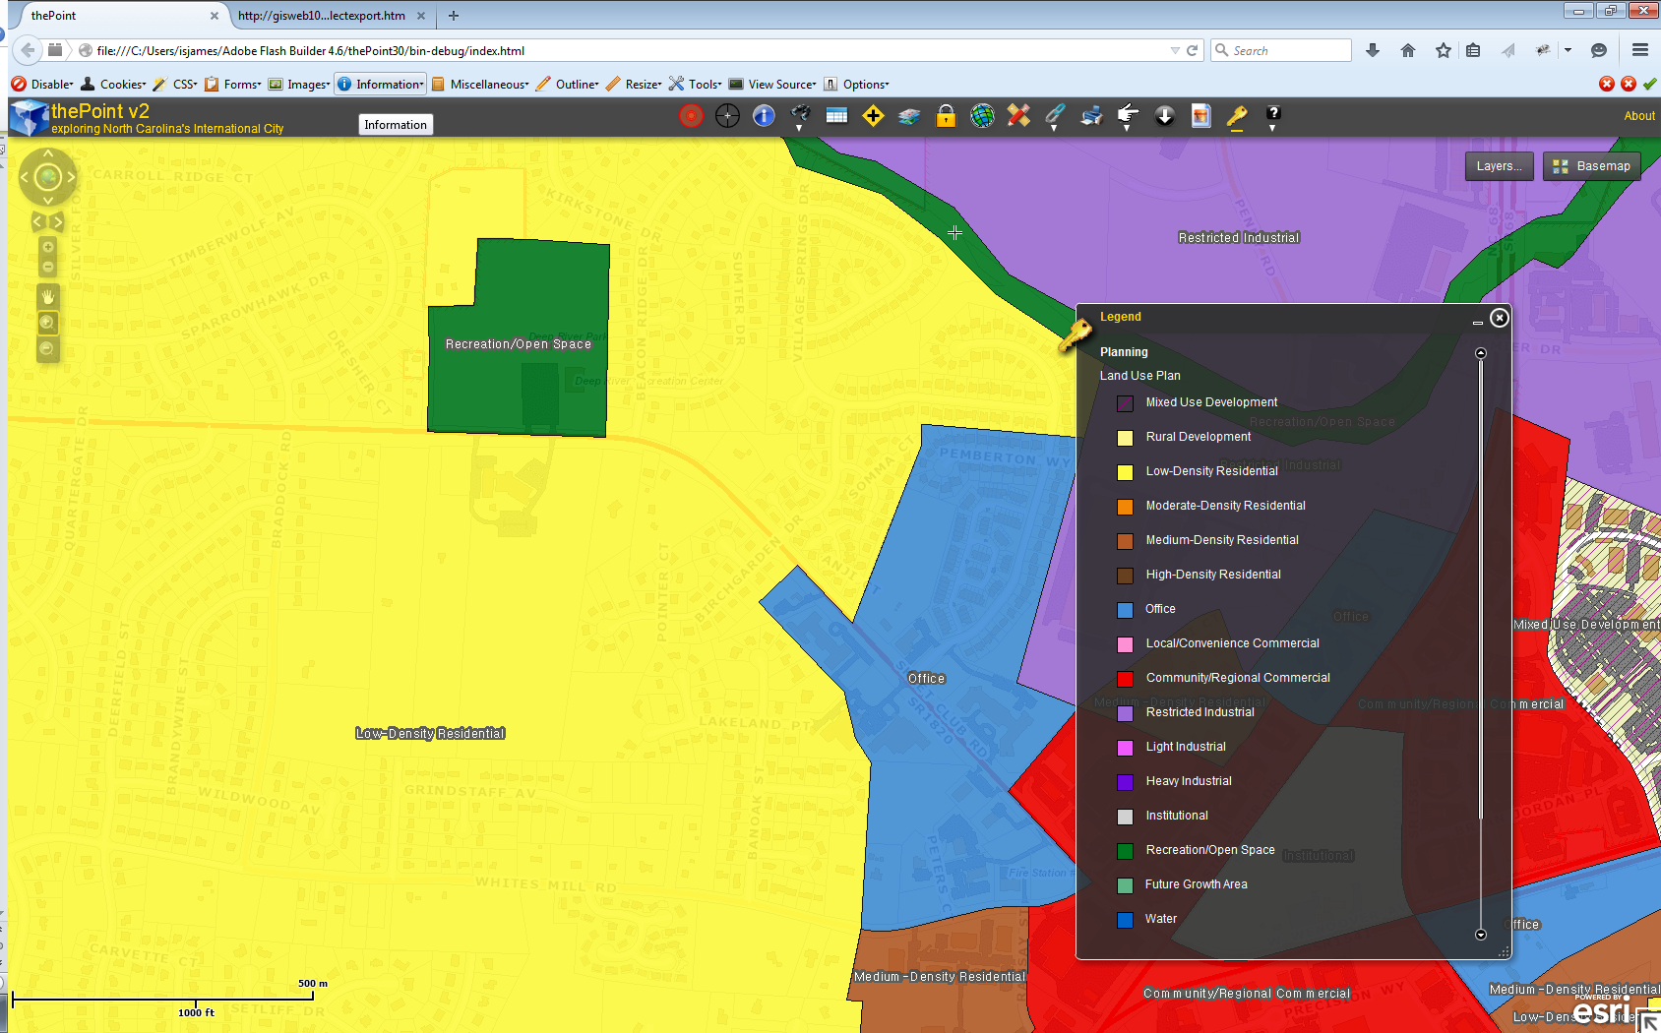Open the Cookies dropdown menu

click(x=113, y=85)
